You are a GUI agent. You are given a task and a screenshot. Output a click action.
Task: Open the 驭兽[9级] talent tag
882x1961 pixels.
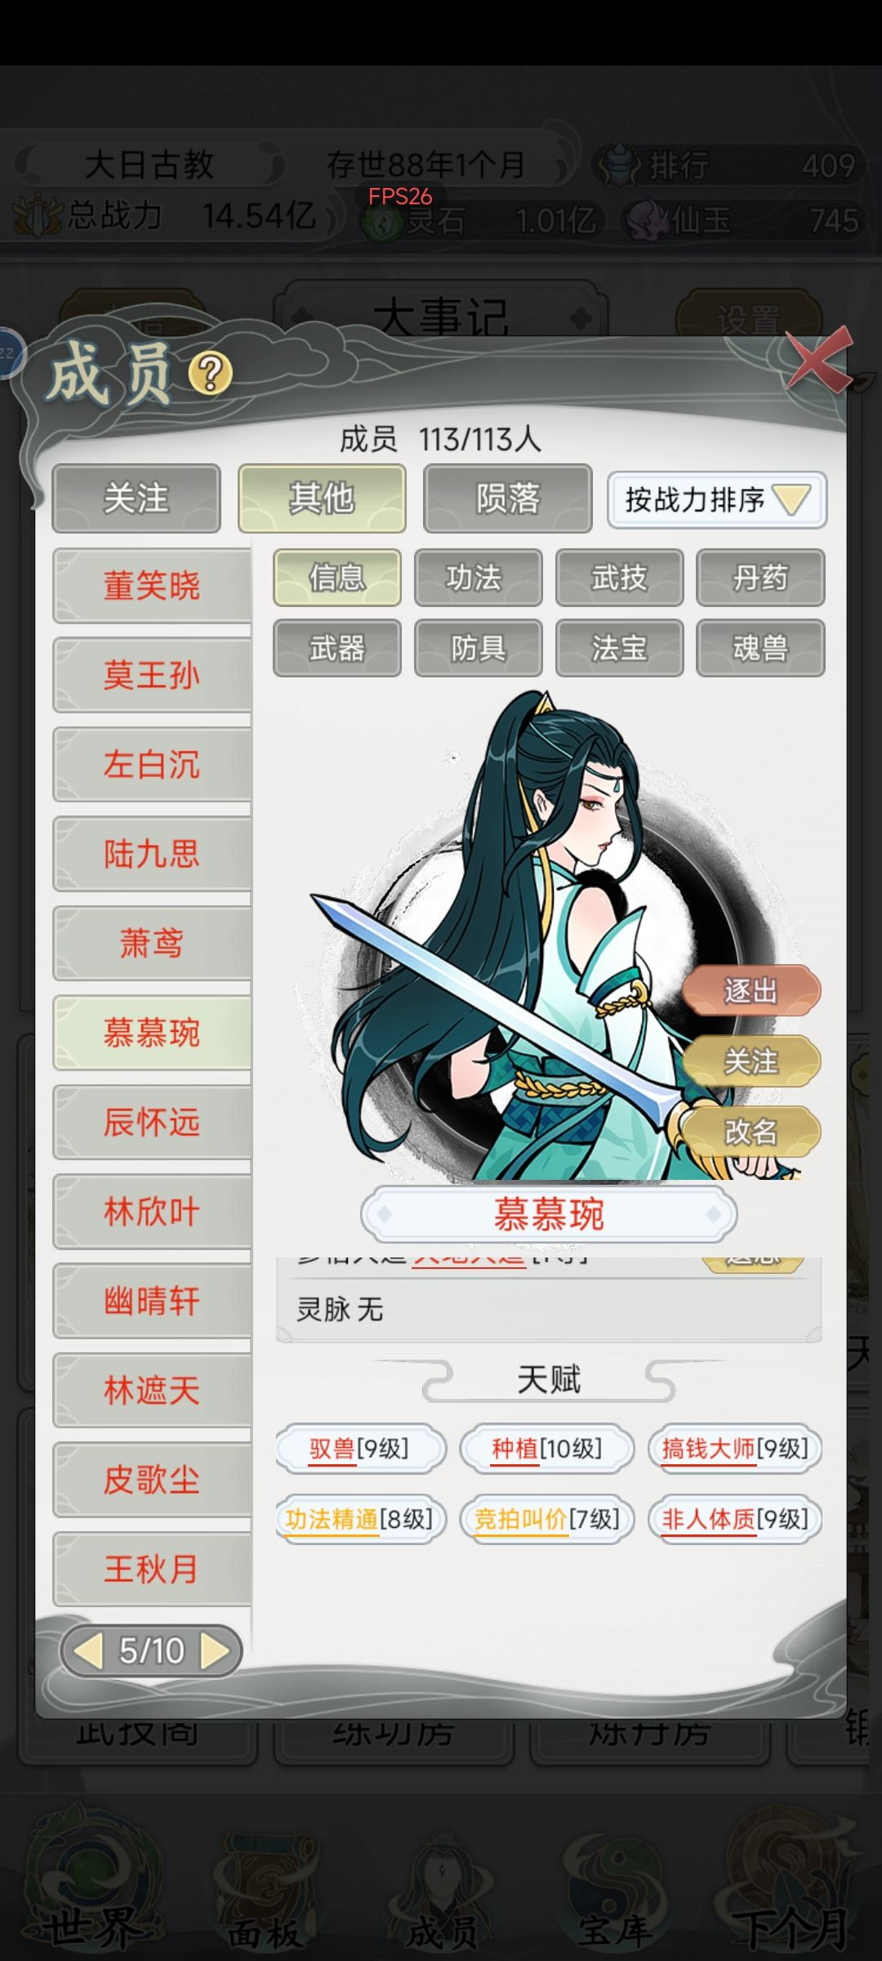359,1449
